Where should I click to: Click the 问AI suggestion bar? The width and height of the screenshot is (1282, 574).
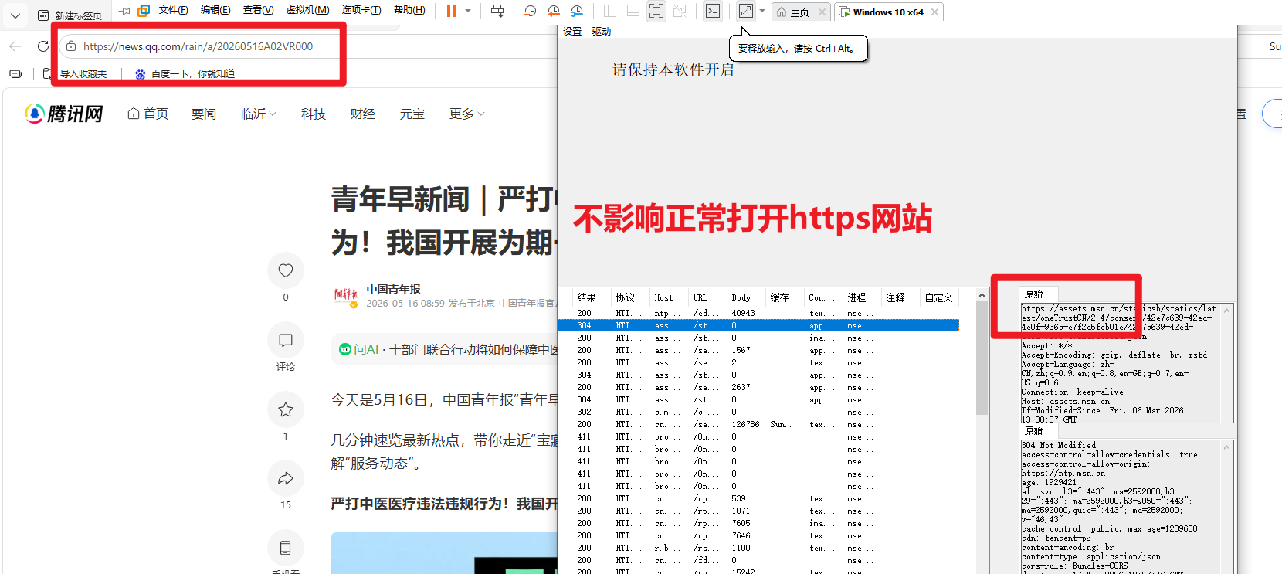click(x=446, y=349)
